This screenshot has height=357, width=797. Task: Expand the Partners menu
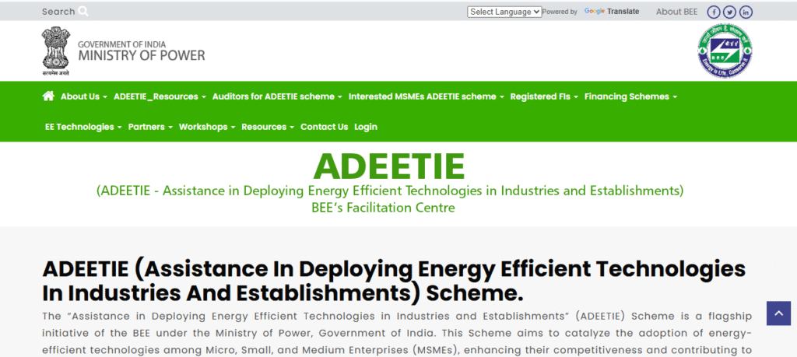click(150, 127)
